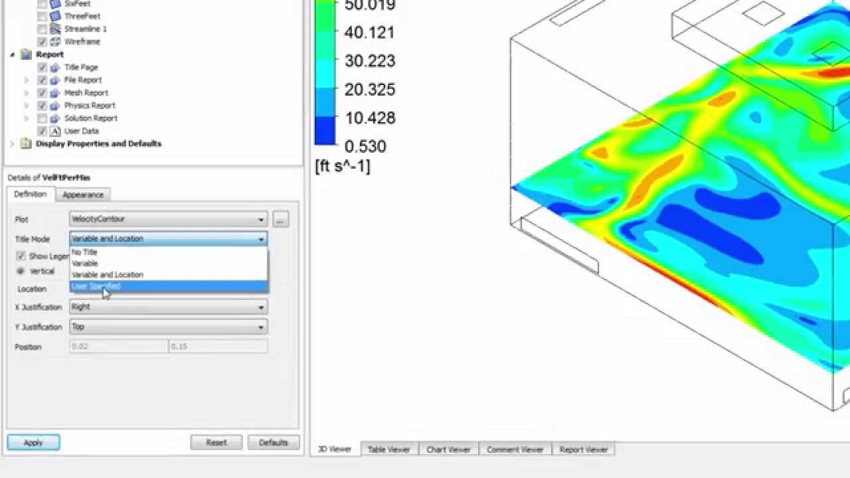Expand the Solution Report node

click(27, 118)
